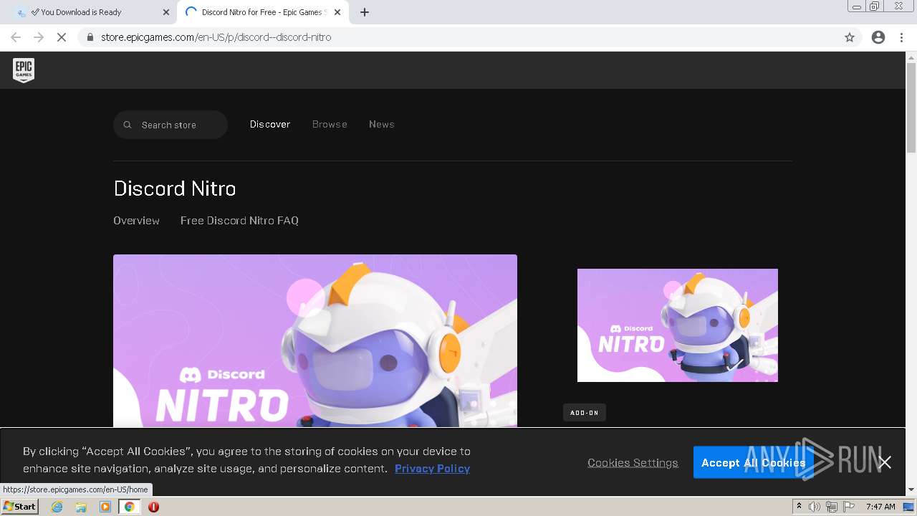The width and height of the screenshot is (917, 516).
Task: Select the 'Discord Nitro for Free' tab
Action: [263, 12]
